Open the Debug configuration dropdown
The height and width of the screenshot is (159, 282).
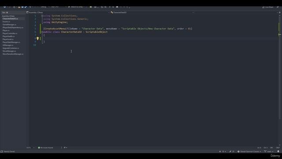click(45, 7)
